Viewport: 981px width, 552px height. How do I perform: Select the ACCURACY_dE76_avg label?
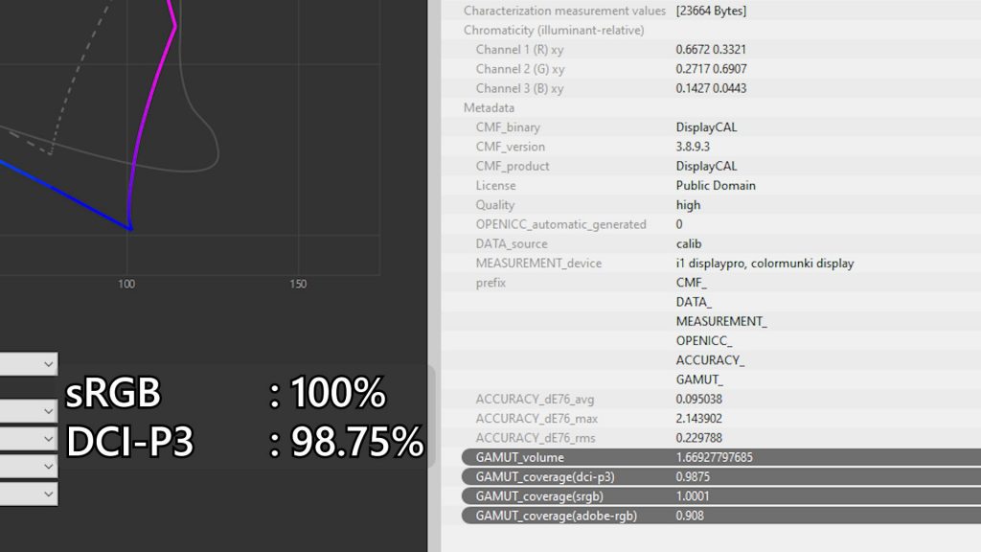pos(535,399)
